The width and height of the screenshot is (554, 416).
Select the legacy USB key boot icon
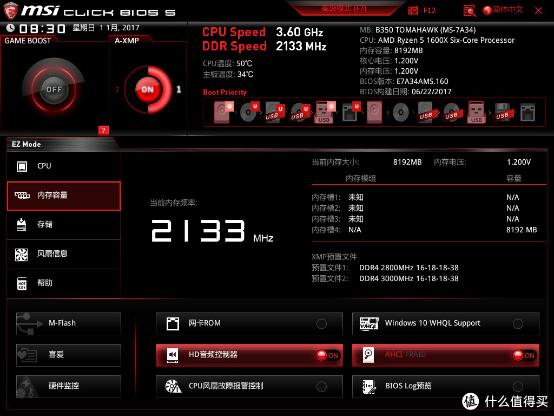coord(477,112)
